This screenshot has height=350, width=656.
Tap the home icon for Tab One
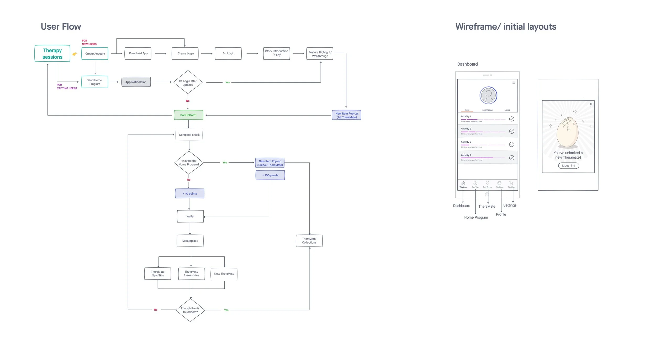pos(463,183)
